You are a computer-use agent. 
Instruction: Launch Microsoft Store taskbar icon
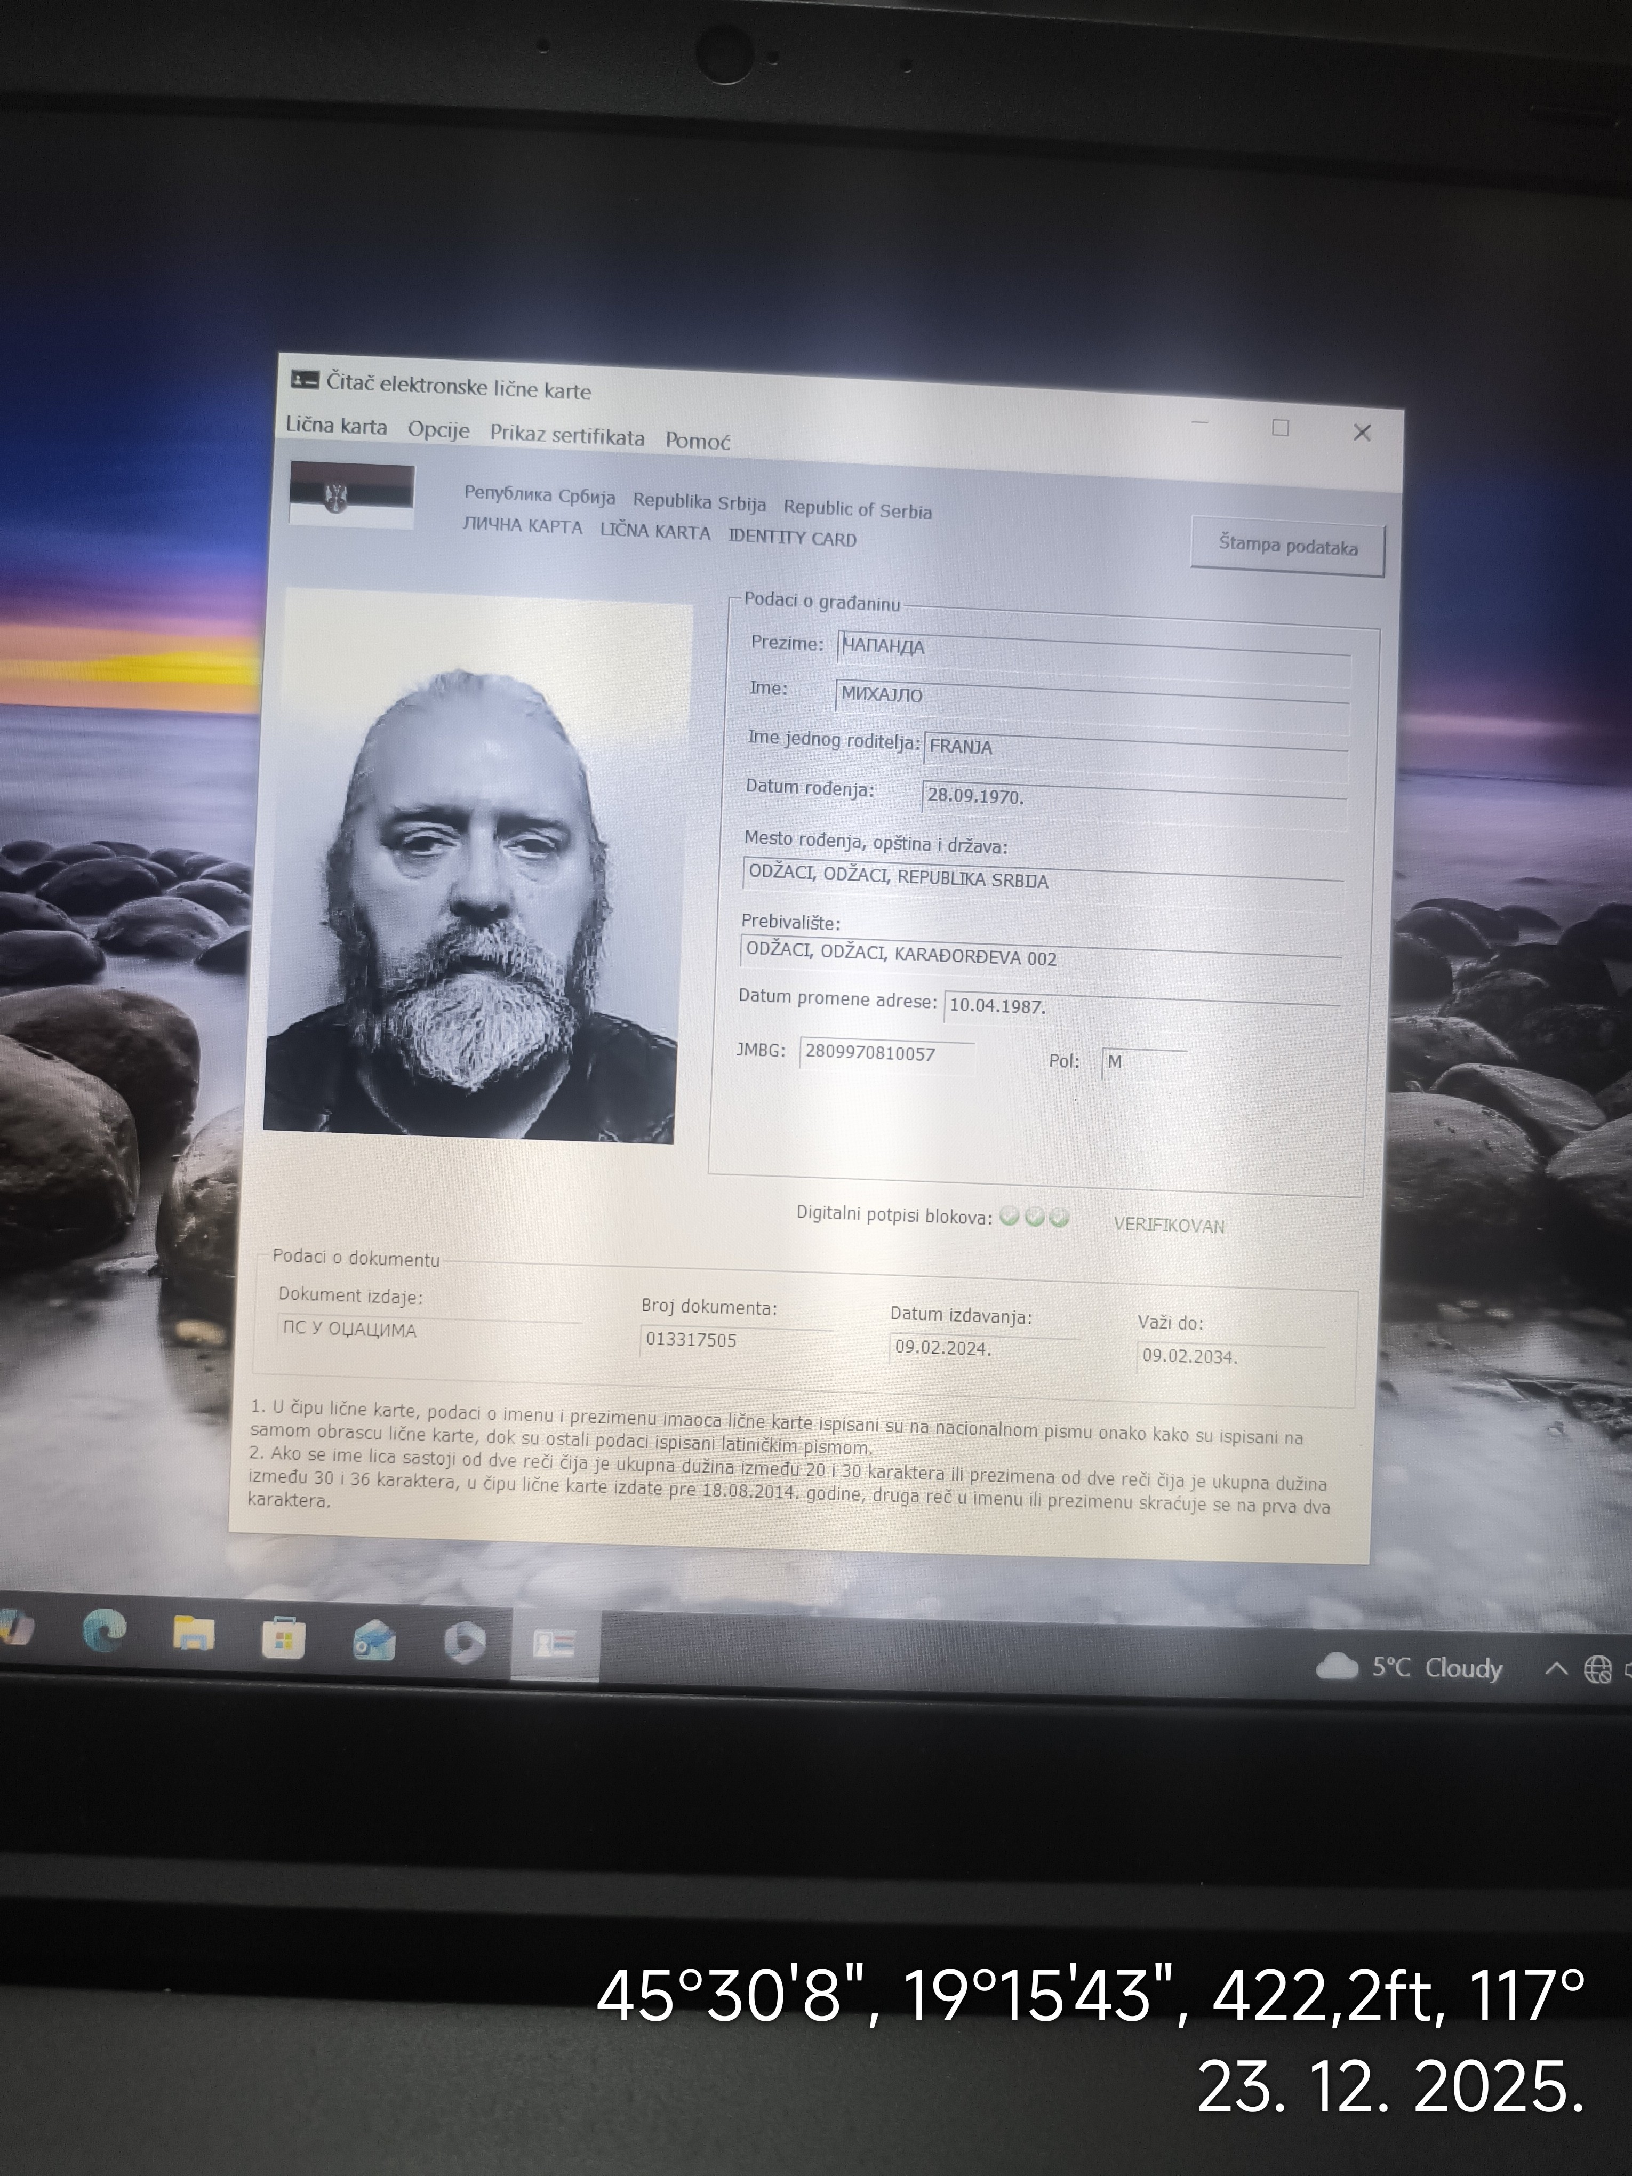(283, 1639)
